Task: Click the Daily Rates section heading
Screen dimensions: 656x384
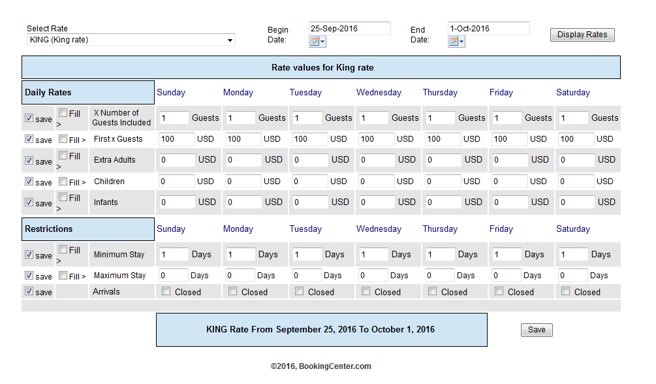Action: (x=88, y=93)
